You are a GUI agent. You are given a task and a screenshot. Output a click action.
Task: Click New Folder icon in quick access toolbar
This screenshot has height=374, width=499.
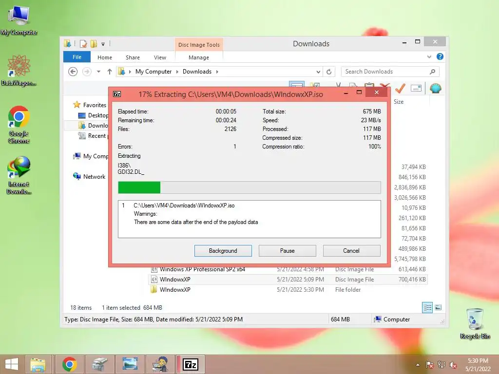[x=94, y=43]
